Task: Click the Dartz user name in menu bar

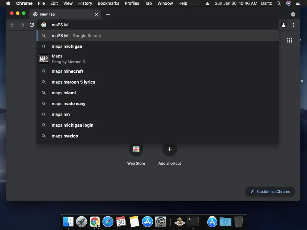Action: pos(267,3)
